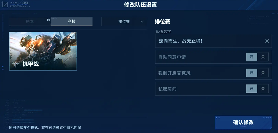Enable 私密房间 with 开

(x=252, y=89)
